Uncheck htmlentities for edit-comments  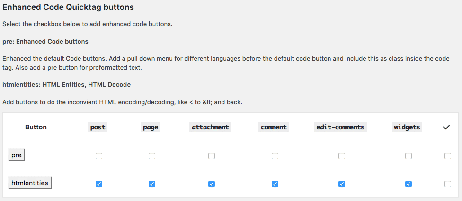pyautogui.click(x=342, y=184)
